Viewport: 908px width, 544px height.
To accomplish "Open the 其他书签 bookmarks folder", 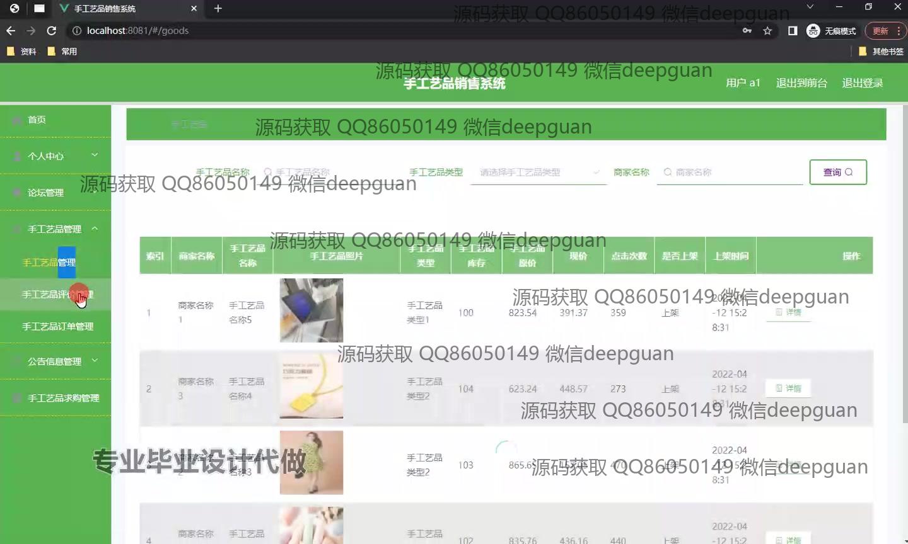I will [881, 52].
